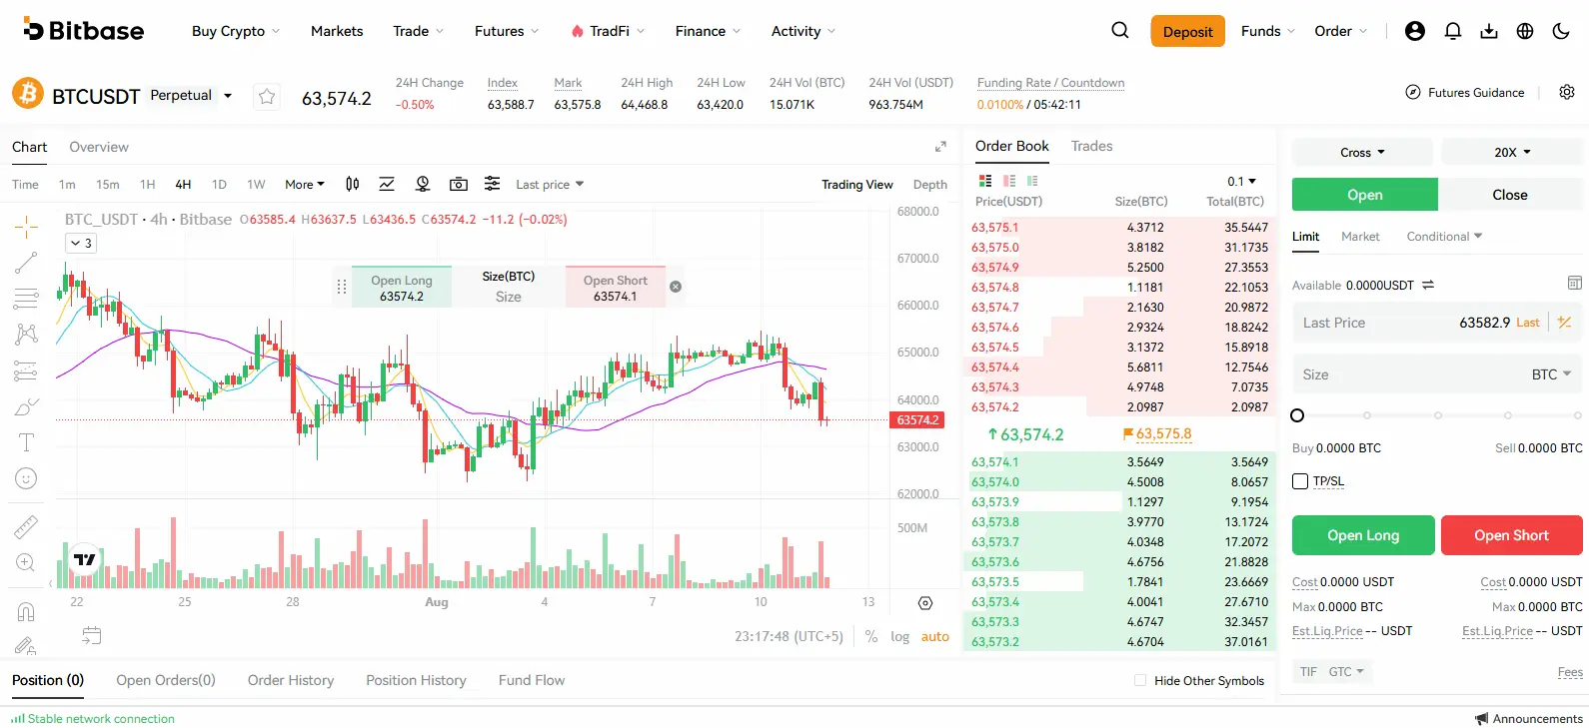Image resolution: width=1589 pixels, height=728 pixels.
Task: Change the Cross margin mode dropdown
Action: pyautogui.click(x=1362, y=153)
